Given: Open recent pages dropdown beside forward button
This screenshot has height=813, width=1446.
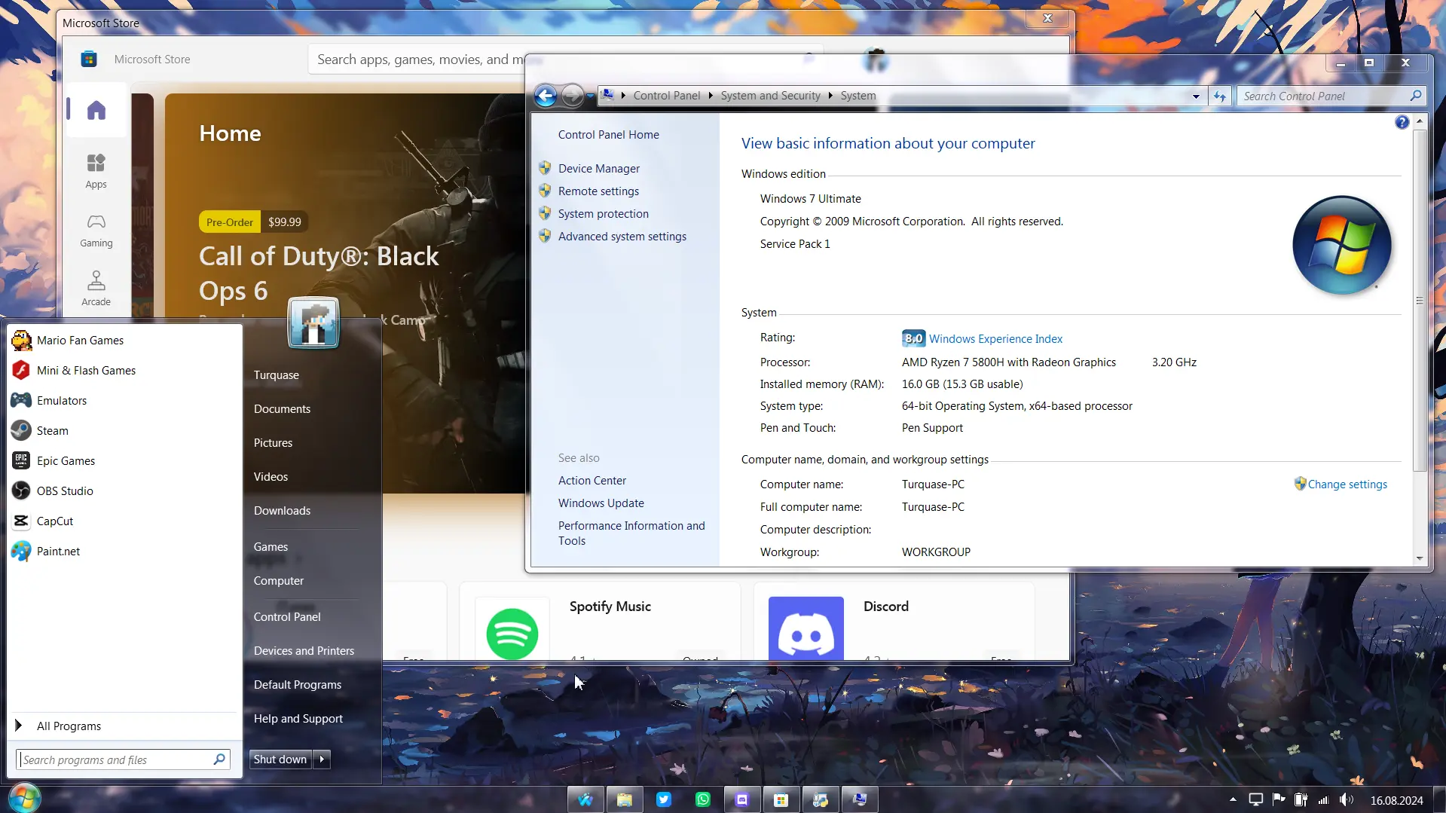Looking at the screenshot, I should (x=590, y=96).
